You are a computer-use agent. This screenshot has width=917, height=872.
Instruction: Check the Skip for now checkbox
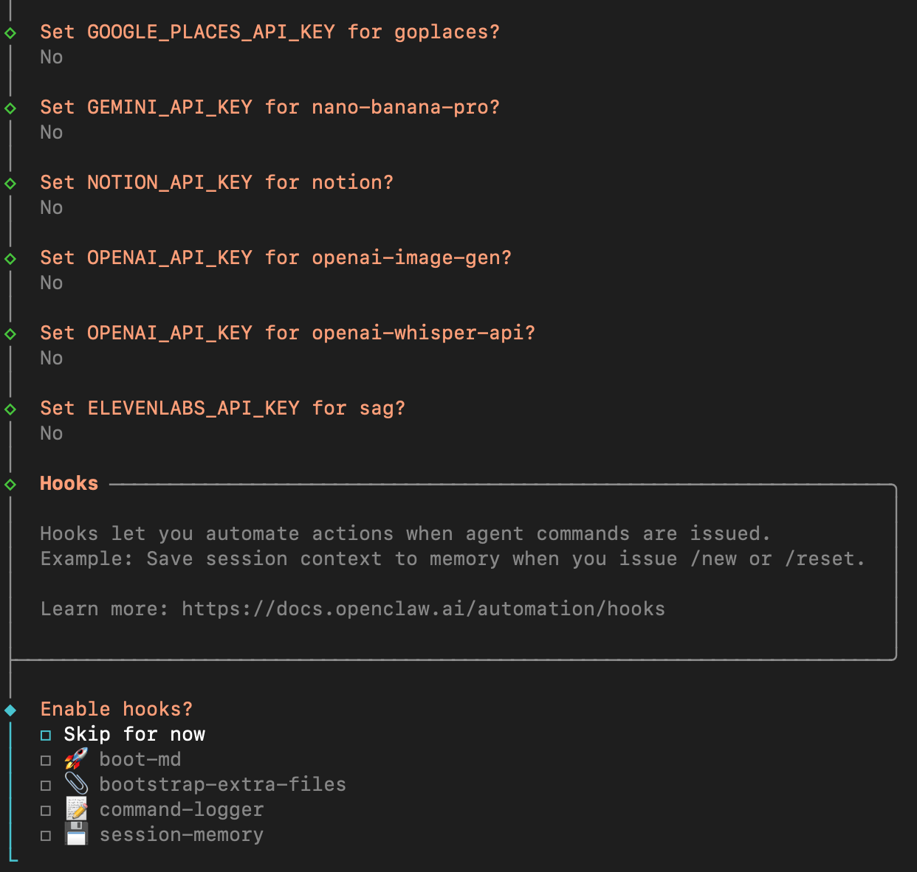point(46,735)
